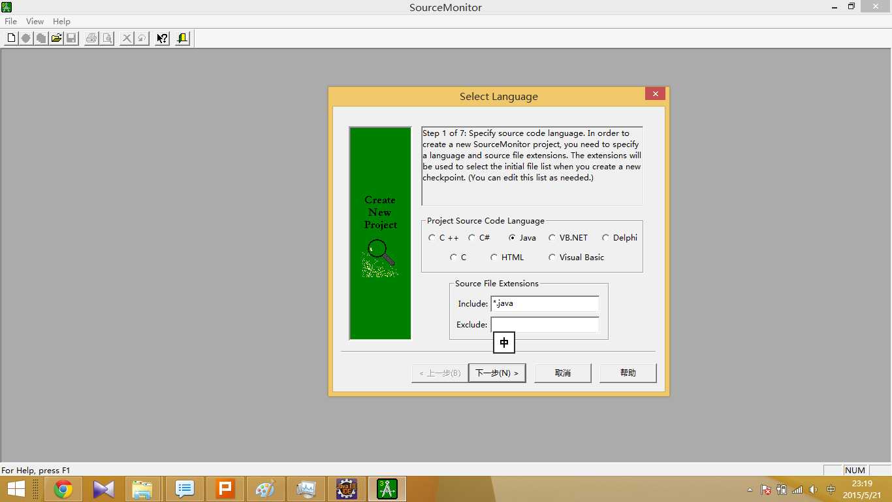
Task: Click the Print toolbar icon
Action: [x=91, y=39]
